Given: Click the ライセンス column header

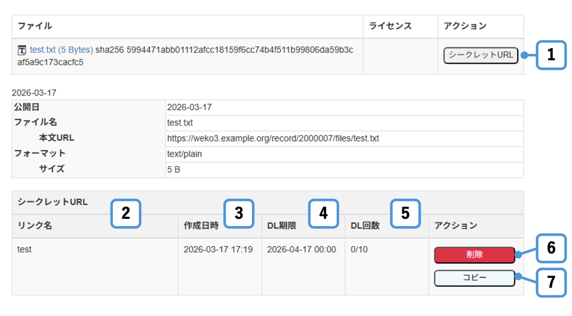Looking at the screenshot, I should click(390, 26).
